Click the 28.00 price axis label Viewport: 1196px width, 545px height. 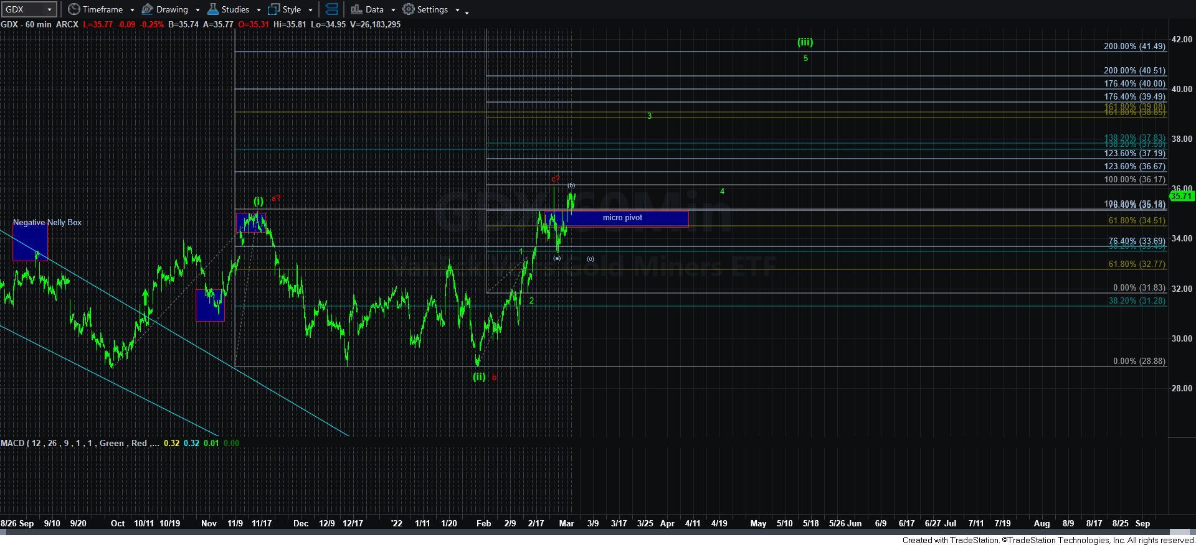click(1182, 388)
